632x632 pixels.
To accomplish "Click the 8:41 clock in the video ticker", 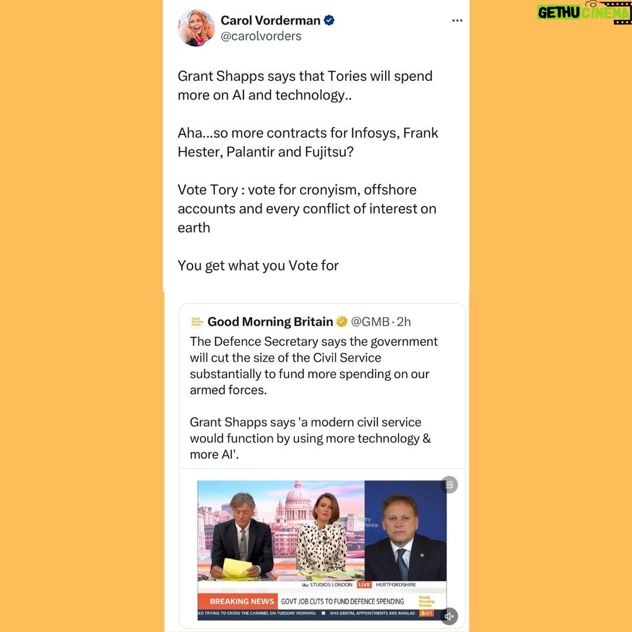I will coord(427,613).
